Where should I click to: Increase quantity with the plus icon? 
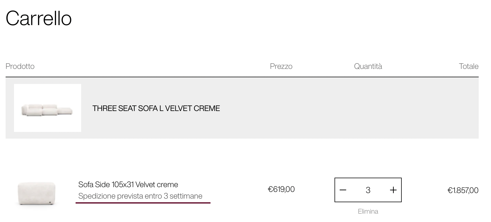393,190
